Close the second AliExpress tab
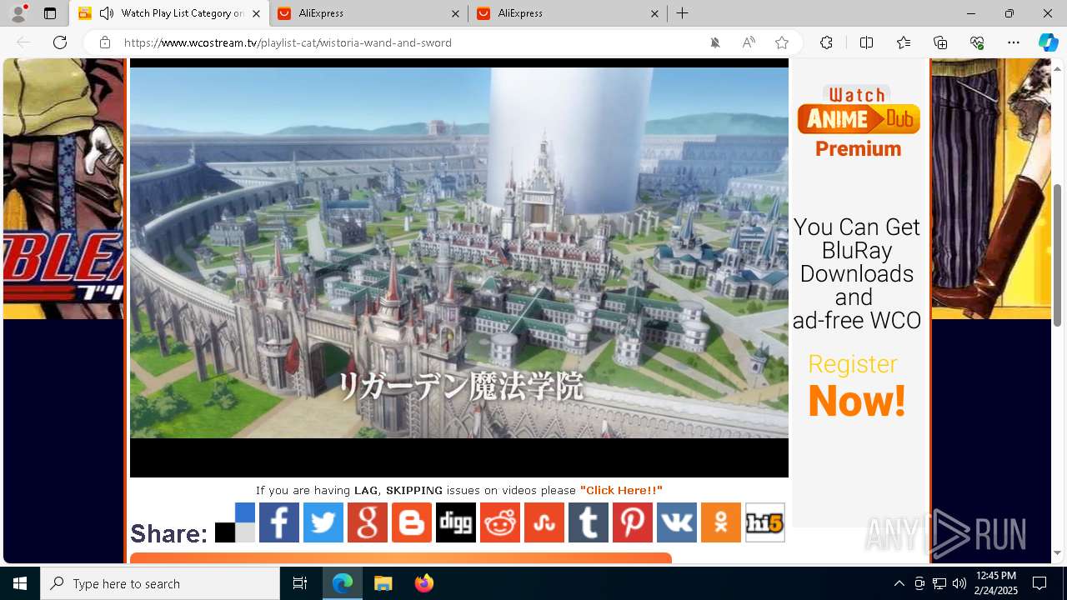The width and height of the screenshot is (1067, 600). 654,13
